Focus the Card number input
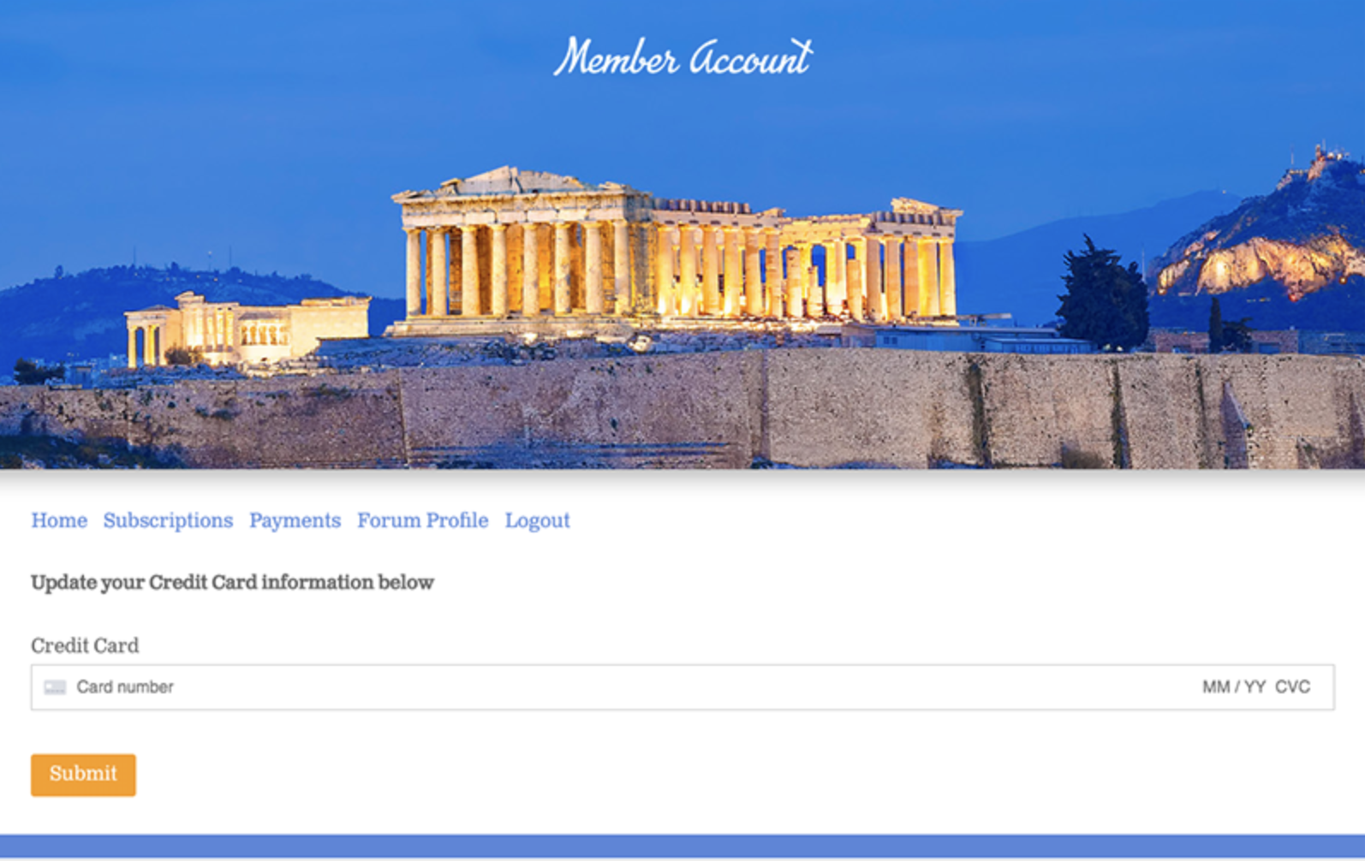The height and width of the screenshot is (861, 1365). (x=125, y=687)
